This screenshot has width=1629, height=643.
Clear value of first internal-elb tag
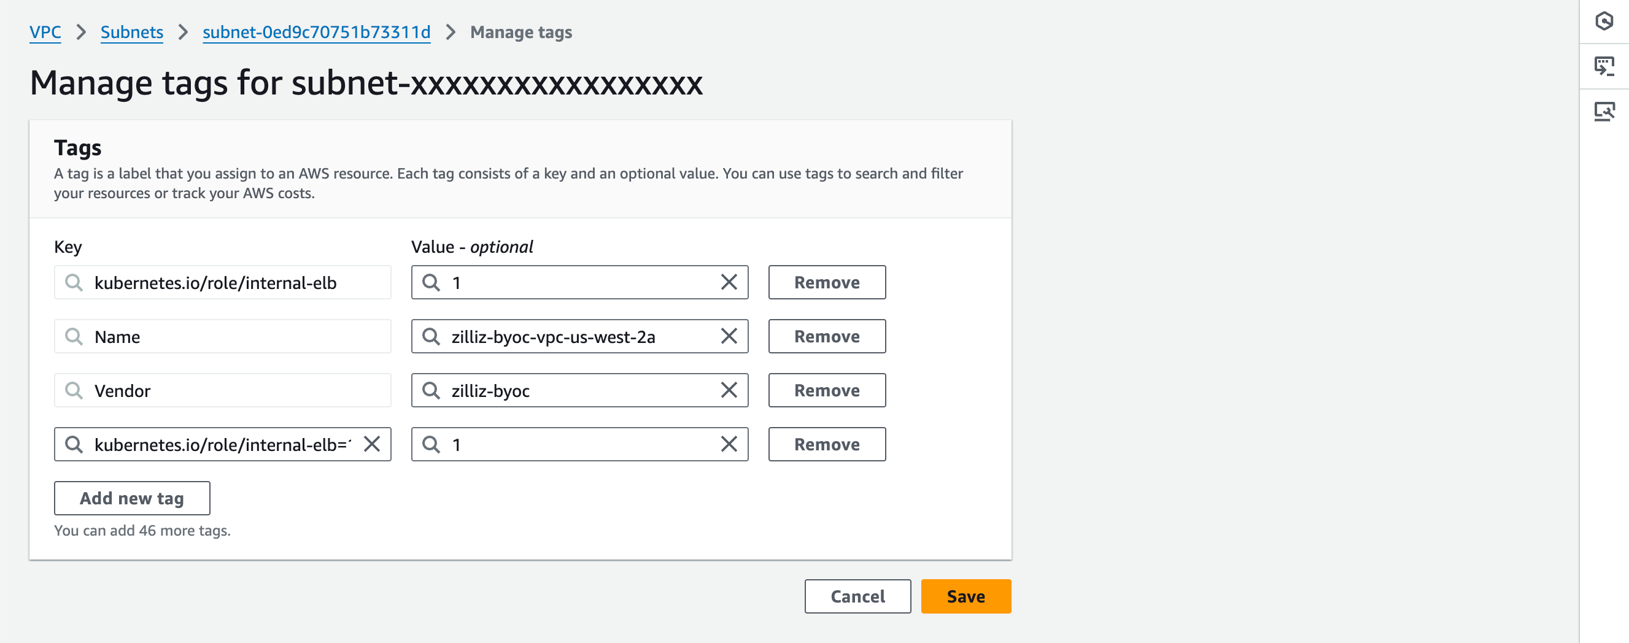pos(729,282)
